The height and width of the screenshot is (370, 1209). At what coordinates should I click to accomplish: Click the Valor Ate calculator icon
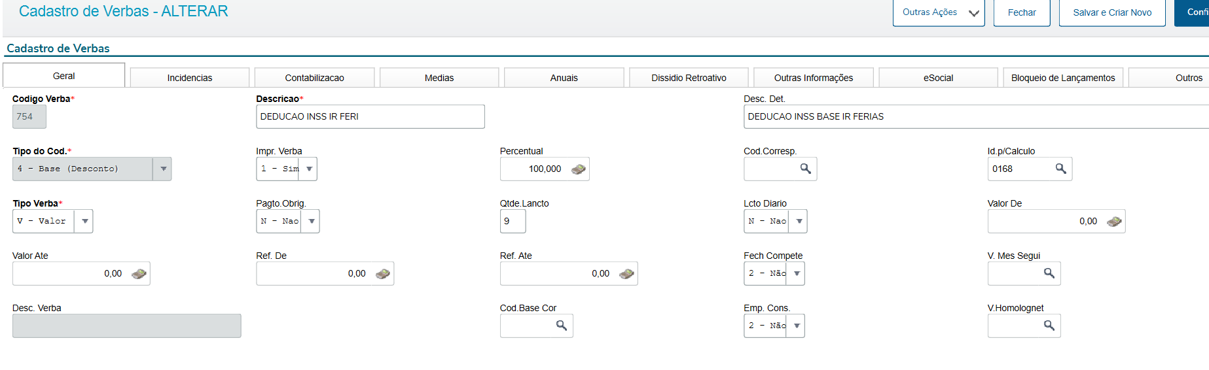139,274
